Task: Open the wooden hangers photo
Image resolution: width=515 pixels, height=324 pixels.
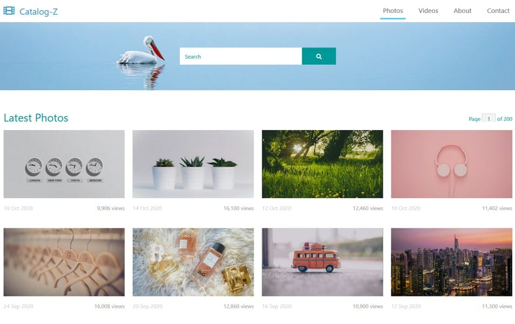Action: 64,262
